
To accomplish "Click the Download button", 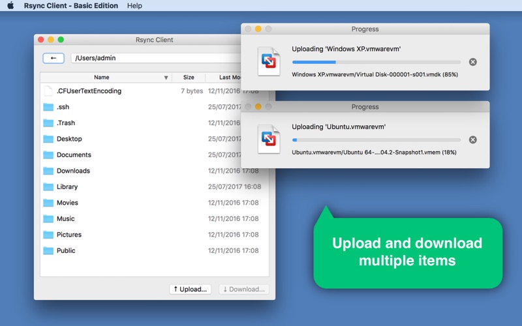I will (x=243, y=289).
